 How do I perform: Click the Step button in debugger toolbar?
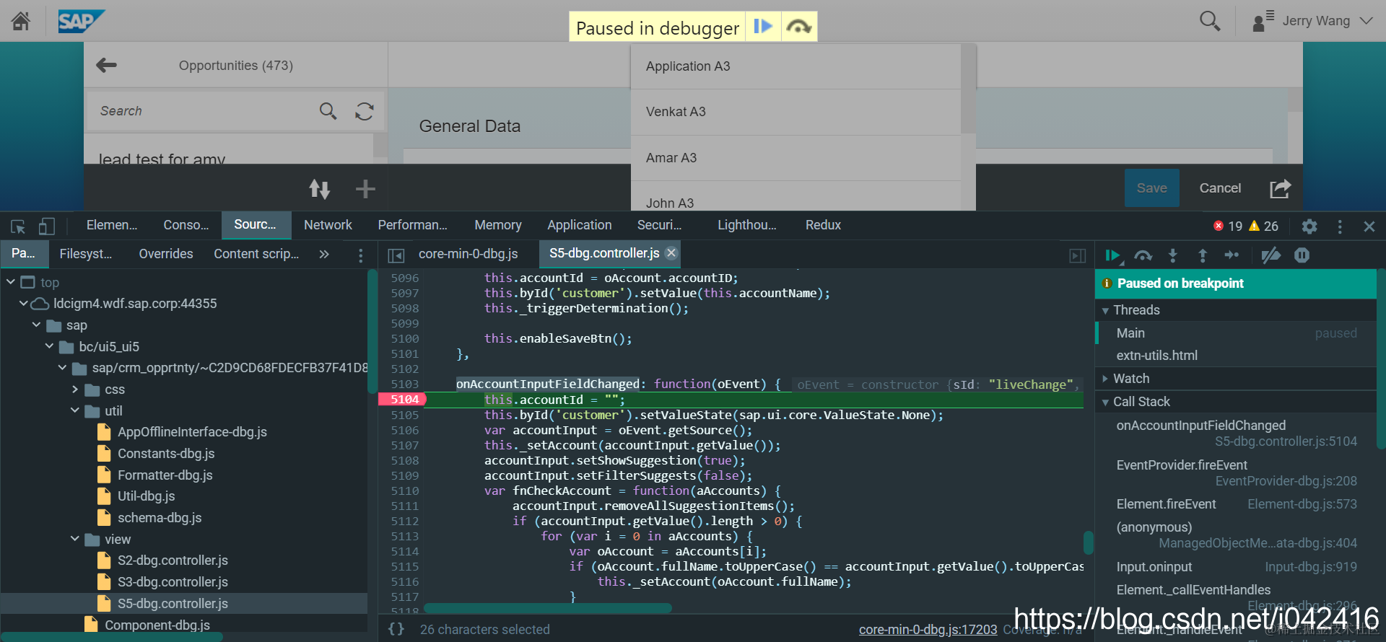pos(1232,255)
